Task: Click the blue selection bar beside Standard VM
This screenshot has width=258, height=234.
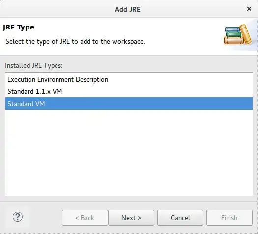Action: pyautogui.click(x=148, y=104)
